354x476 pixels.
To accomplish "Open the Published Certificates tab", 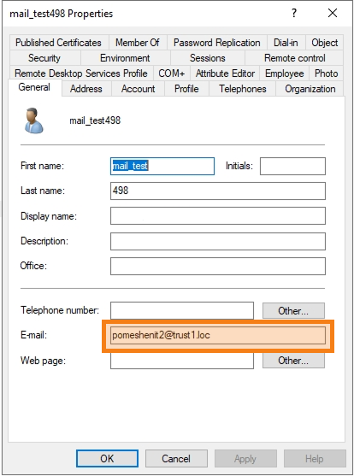I will pyautogui.click(x=58, y=43).
